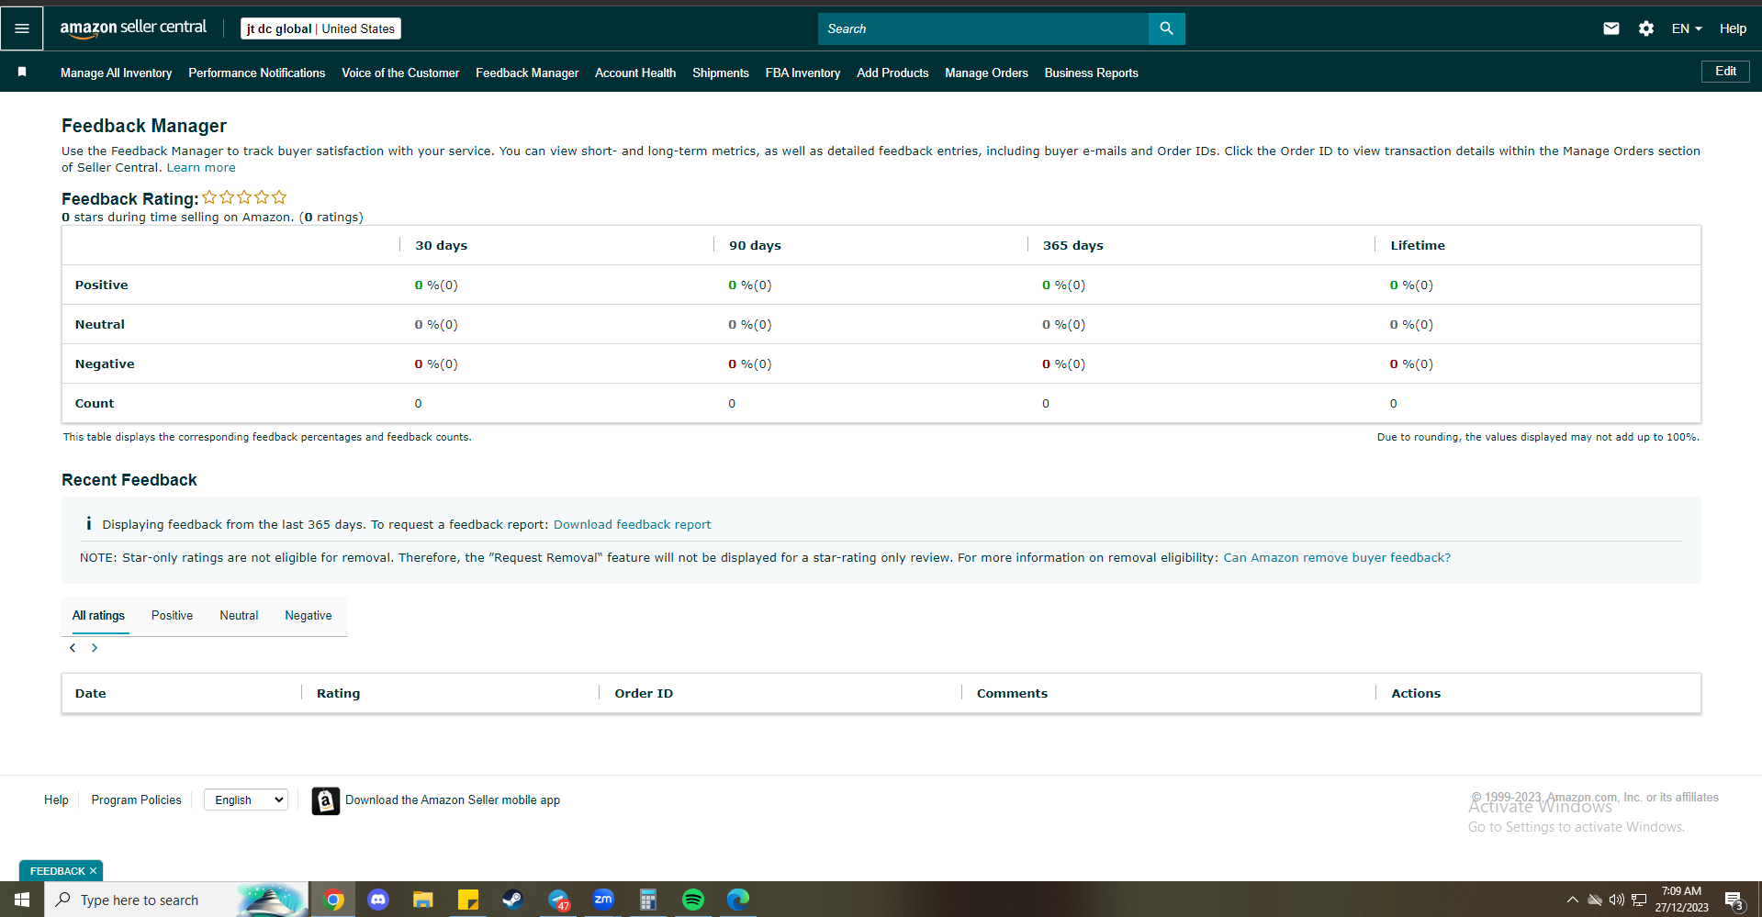Open Can Amazon remove buyer feedback link
Image resolution: width=1762 pixels, height=917 pixels.
(1337, 557)
